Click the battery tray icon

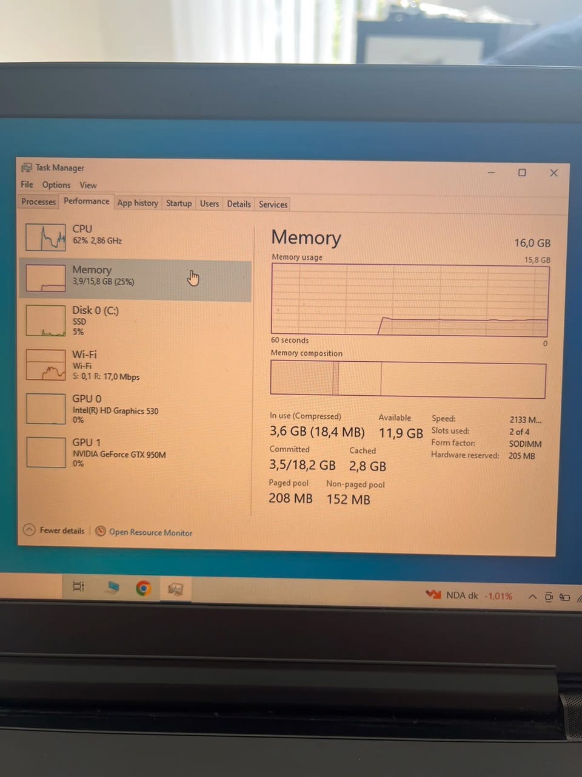564,598
